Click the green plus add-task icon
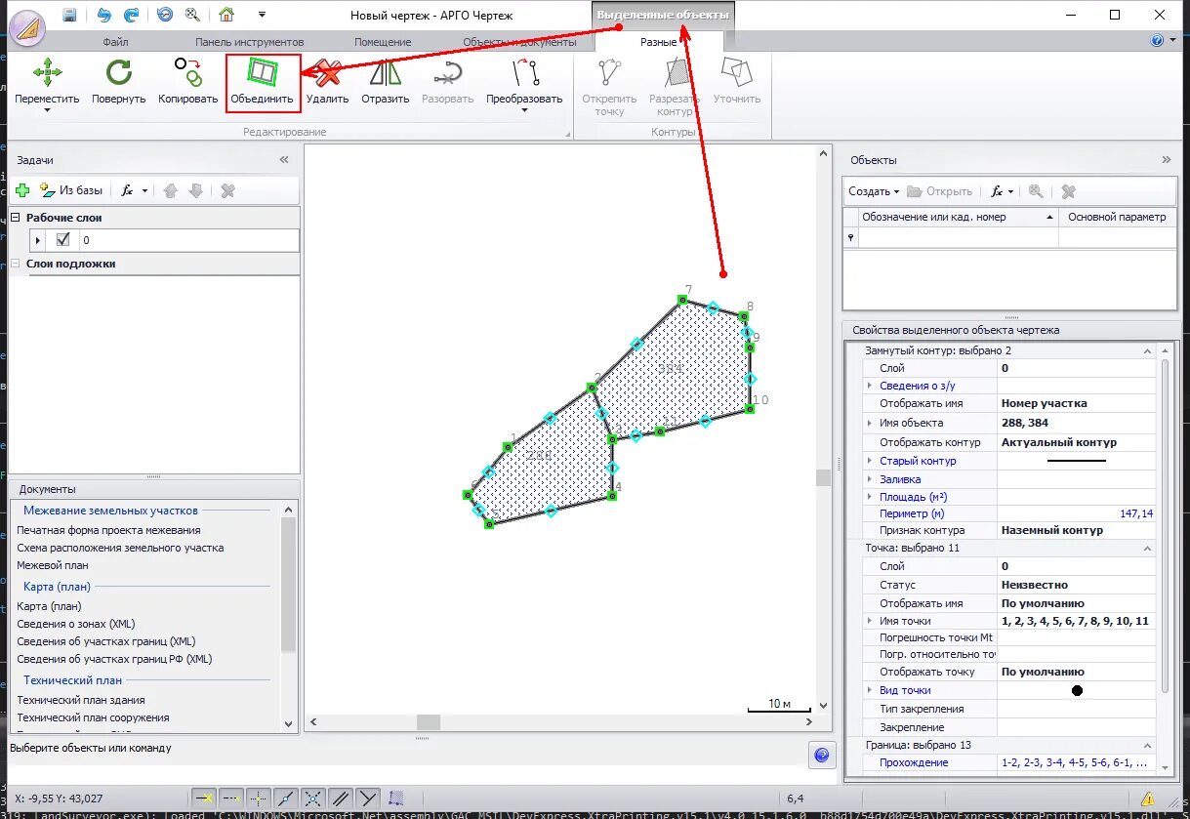Screen dimensions: 1190x819 click(x=22, y=191)
